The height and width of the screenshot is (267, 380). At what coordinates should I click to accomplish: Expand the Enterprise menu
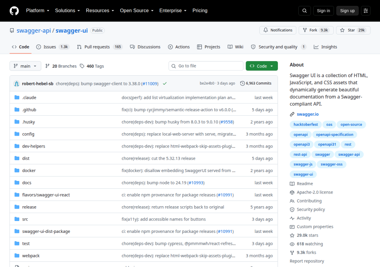173,11
